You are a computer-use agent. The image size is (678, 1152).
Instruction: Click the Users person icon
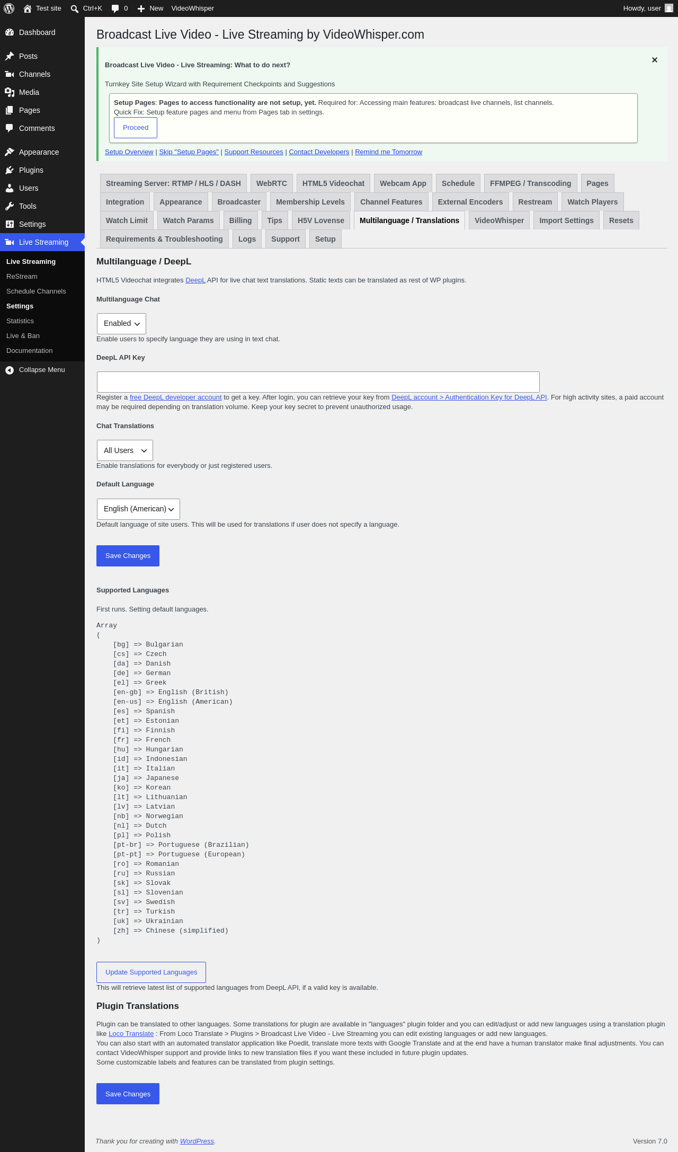[x=10, y=188]
